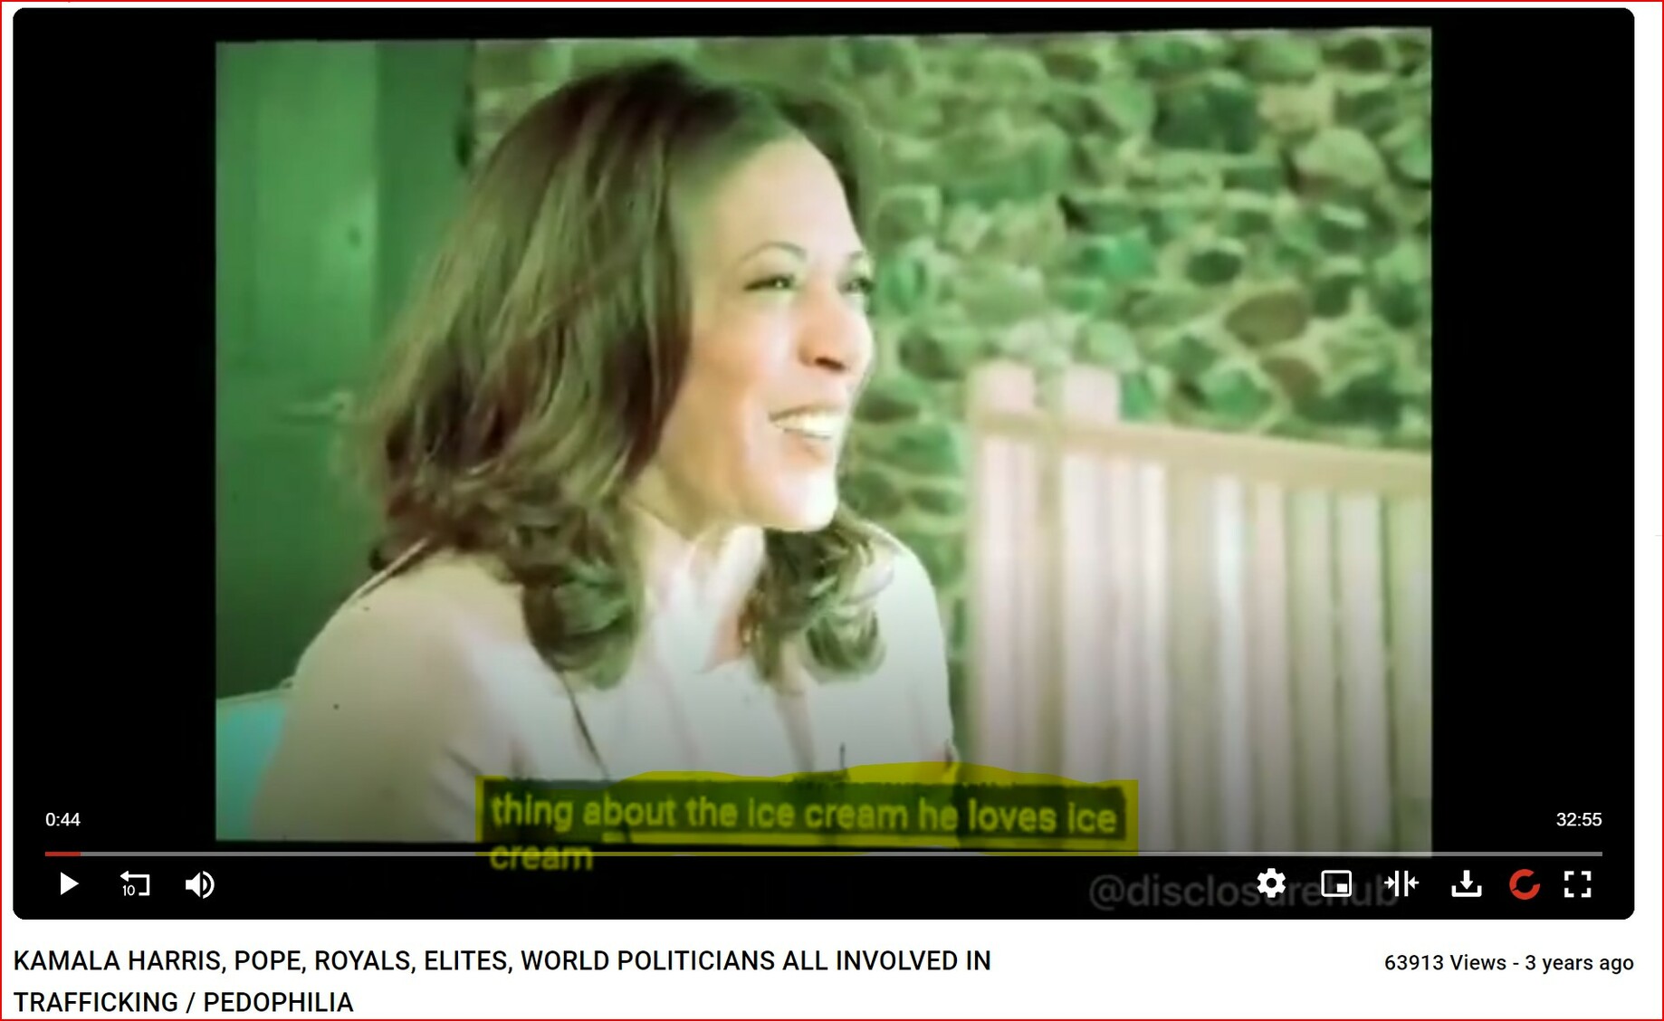This screenshot has height=1021, width=1664.
Task: Click the 32:55 duration label
Action: pyautogui.click(x=1579, y=819)
